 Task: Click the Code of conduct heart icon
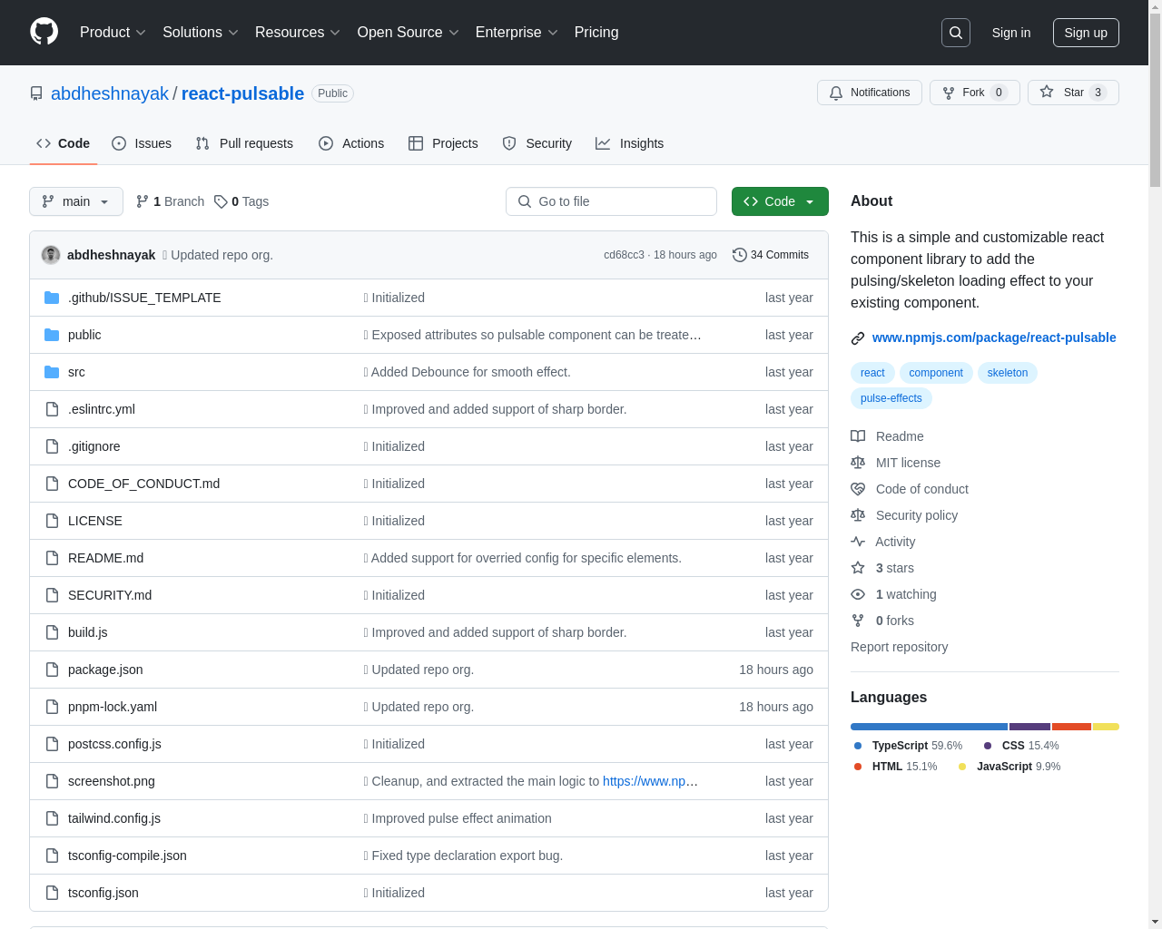point(858,489)
